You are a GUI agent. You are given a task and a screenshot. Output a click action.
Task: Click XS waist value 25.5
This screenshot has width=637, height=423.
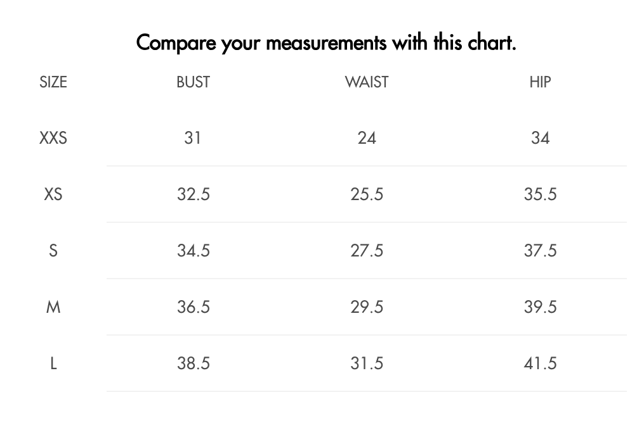pyautogui.click(x=367, y=194)
